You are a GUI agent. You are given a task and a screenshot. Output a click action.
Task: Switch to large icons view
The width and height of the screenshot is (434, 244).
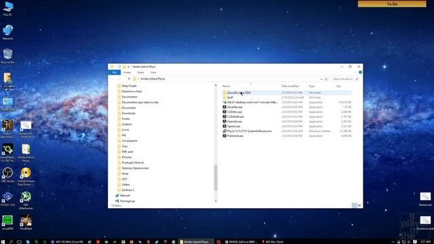pyautogui.click(x=359, y=205)
